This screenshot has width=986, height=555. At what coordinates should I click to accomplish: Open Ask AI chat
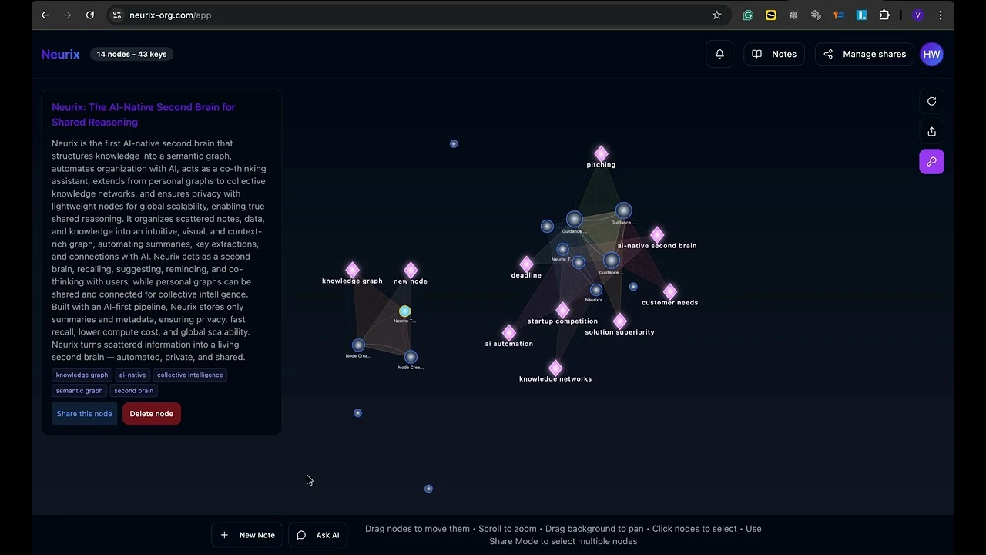[x=318, y=535]
